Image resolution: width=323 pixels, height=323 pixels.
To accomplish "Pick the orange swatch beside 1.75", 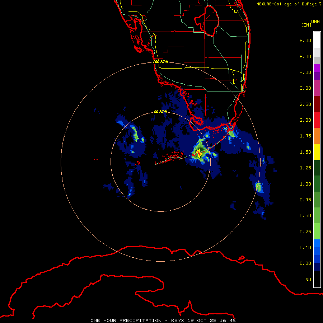I will (x=317, y=136).
